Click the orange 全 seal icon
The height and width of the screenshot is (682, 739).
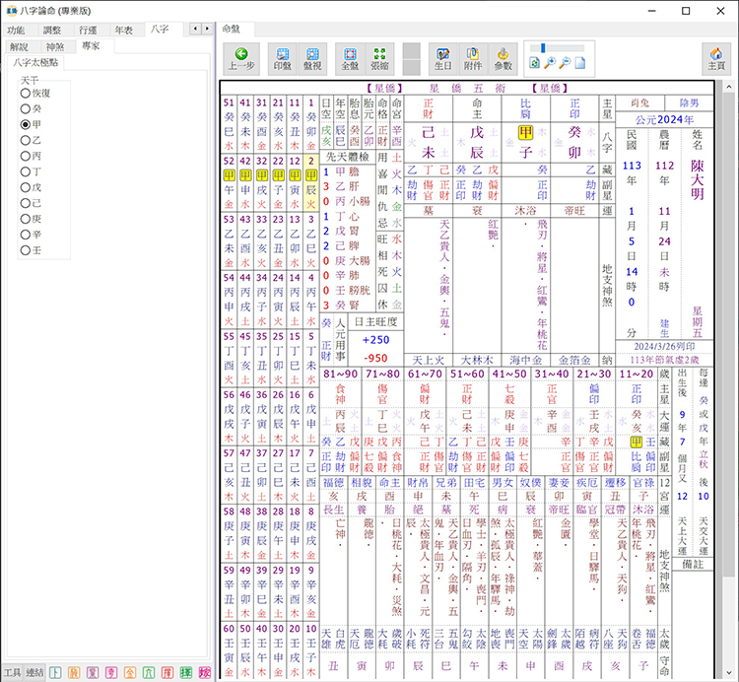click(130, 672)
